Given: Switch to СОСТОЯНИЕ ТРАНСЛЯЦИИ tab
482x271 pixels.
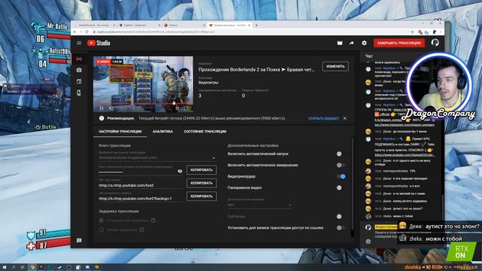Looking at the screenshot, I should [205, 132].
